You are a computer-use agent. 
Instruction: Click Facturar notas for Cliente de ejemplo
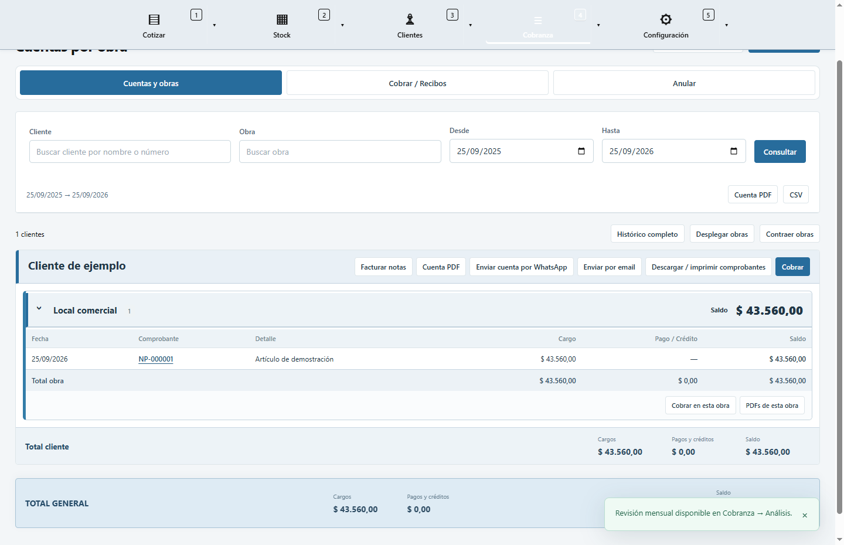[x=383, y=267]
